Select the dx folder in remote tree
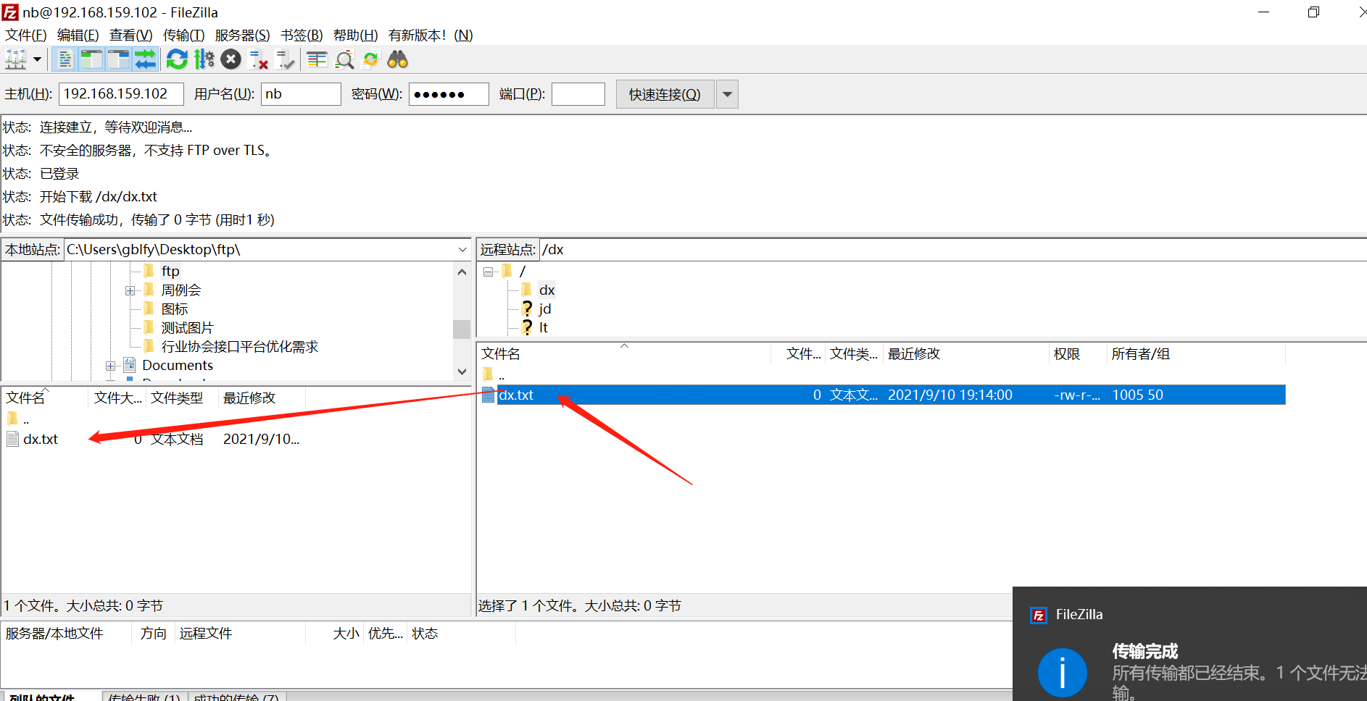The image size is (1367, 701). 547,290
